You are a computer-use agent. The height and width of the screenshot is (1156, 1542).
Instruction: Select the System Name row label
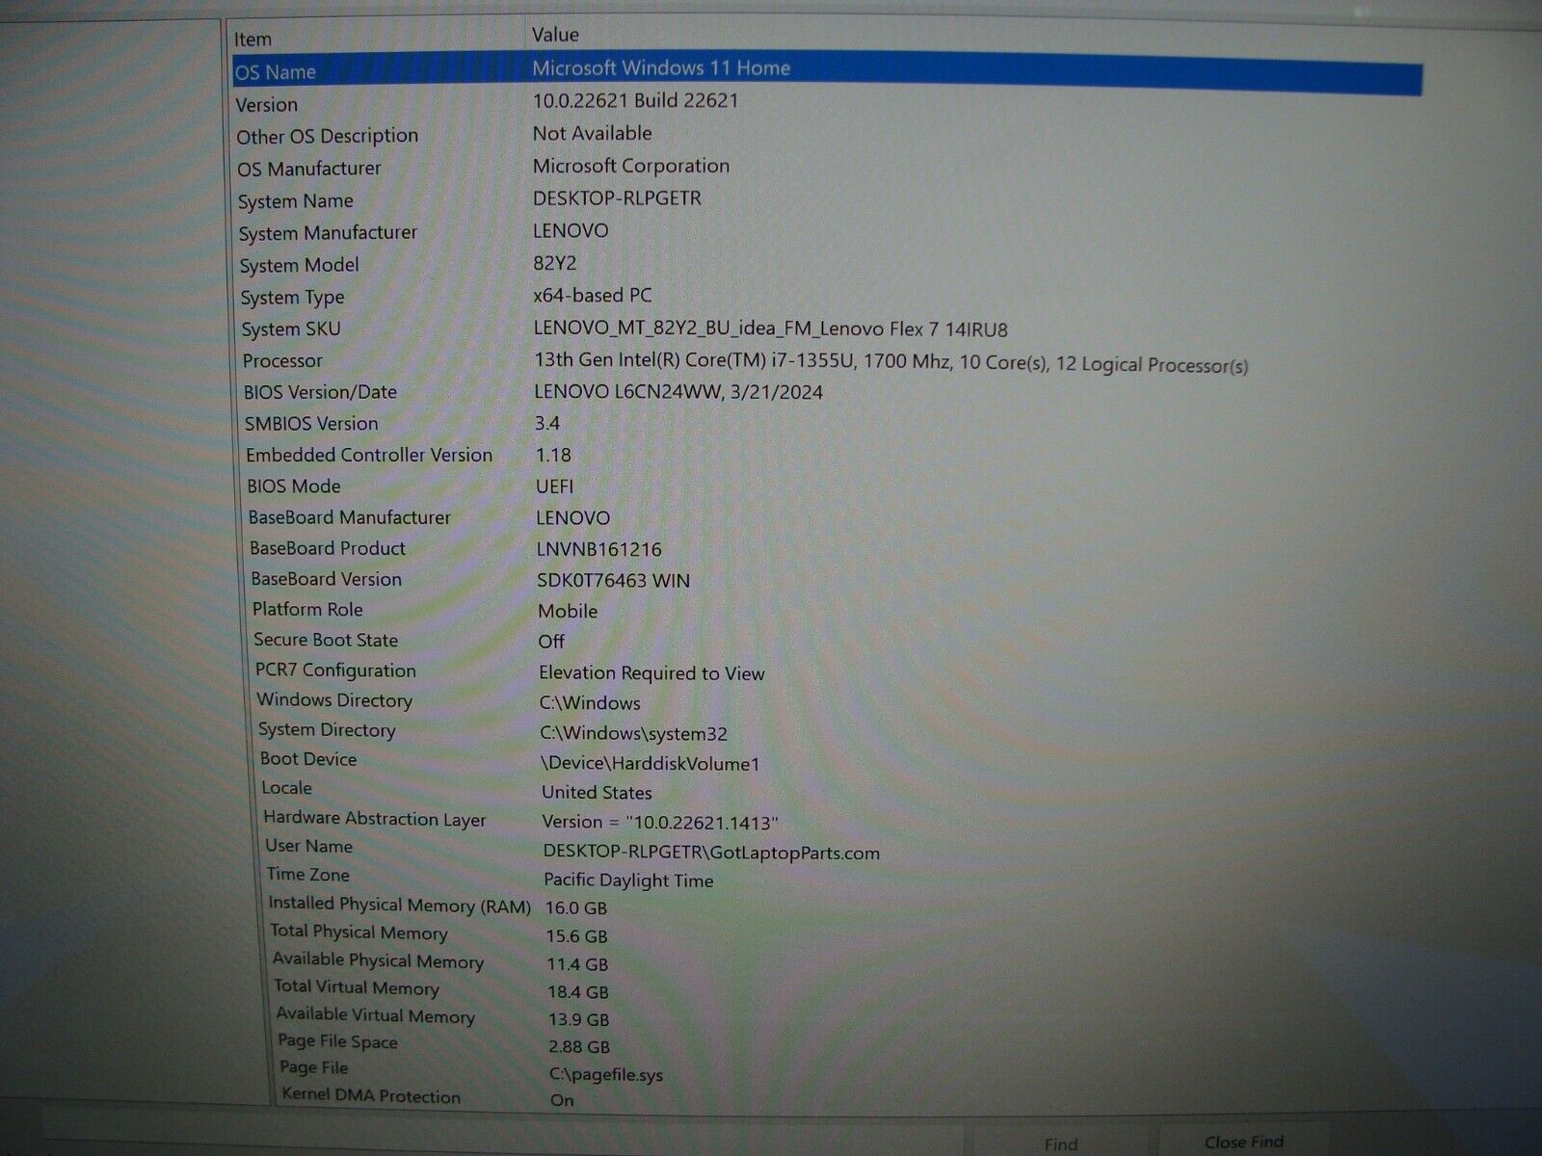coord(295,201)
